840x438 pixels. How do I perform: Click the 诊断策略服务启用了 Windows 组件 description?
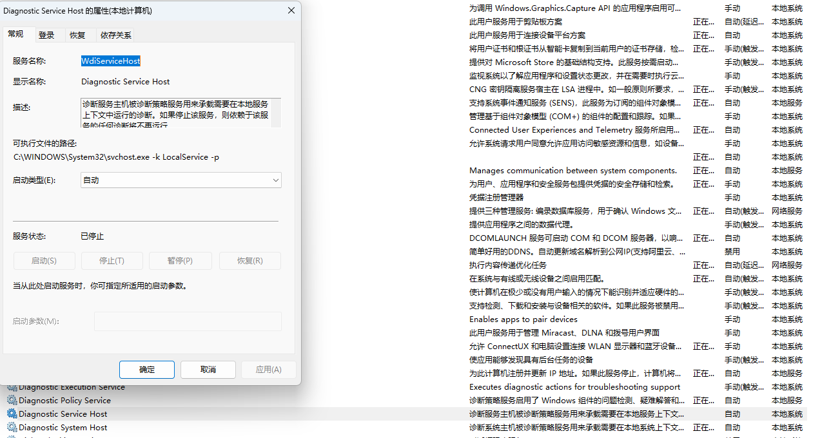(x=577, y=401)
